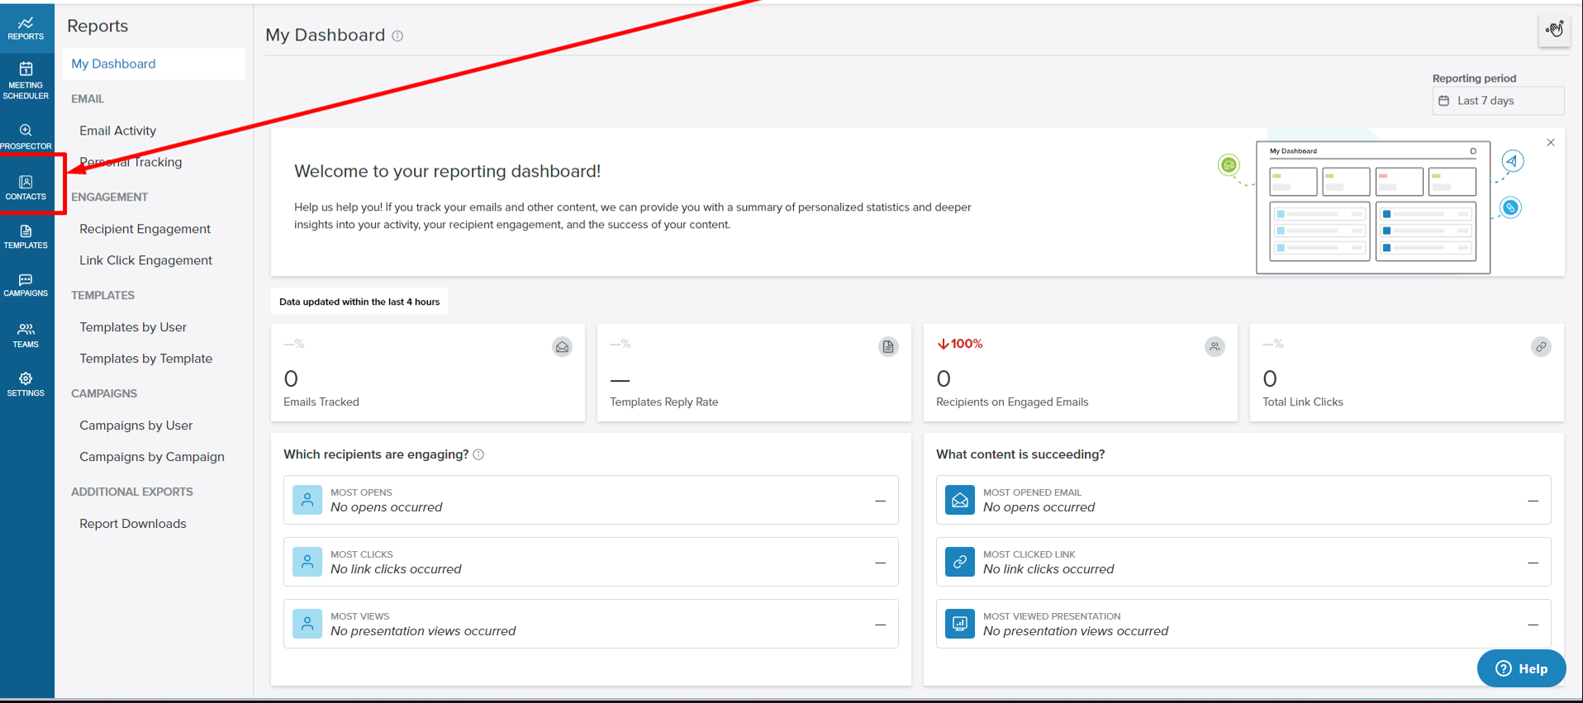Click the info icon beside My Dashboard title
This screenshot has height=703, width=1583.
pyautogui.click(x=397, y=36)
